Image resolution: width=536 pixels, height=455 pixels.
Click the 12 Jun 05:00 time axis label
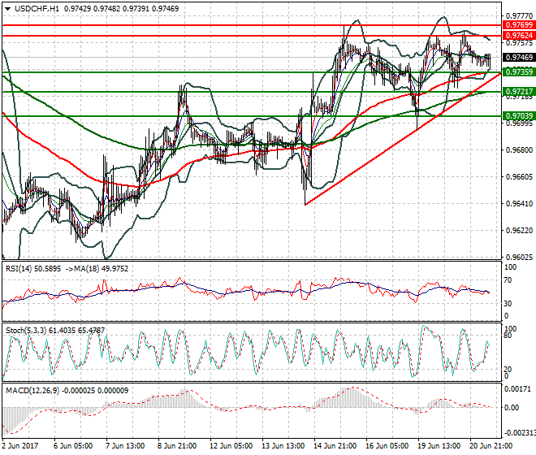click(x=231, y=446)
